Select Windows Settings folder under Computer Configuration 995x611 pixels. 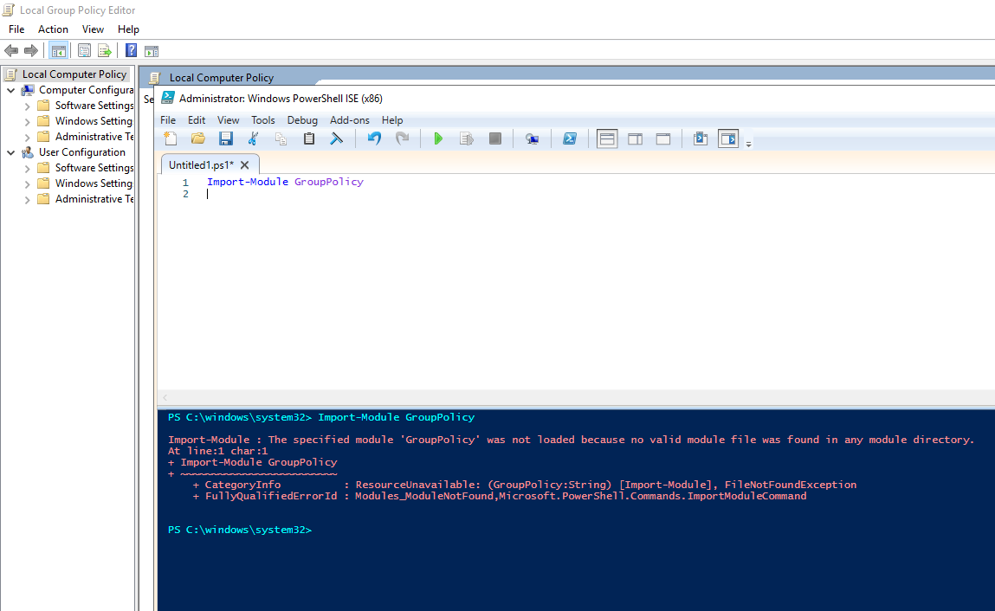click(x=94, y=120)
